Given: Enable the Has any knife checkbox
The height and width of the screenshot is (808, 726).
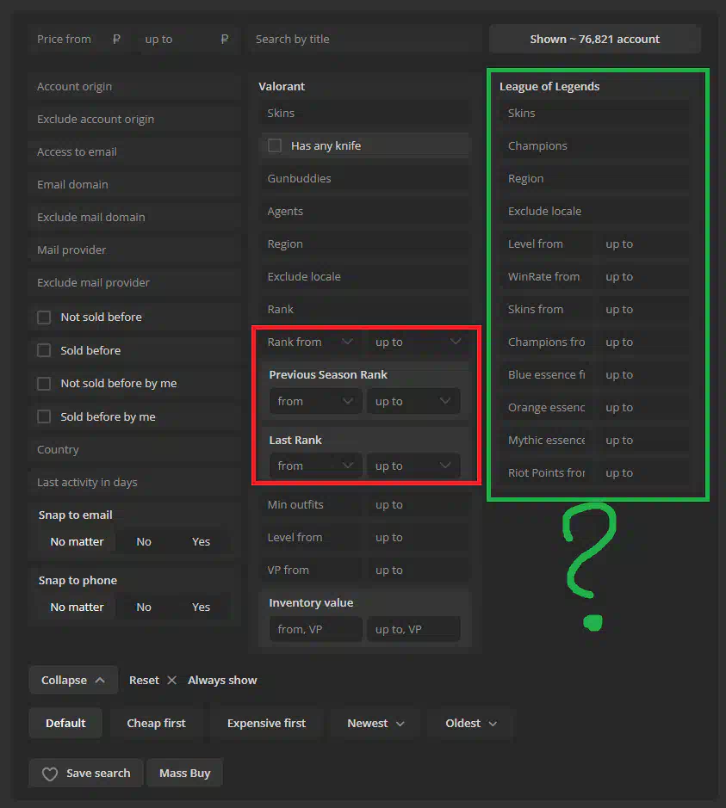Looking at the screenshot, I should tap(275, 145).
